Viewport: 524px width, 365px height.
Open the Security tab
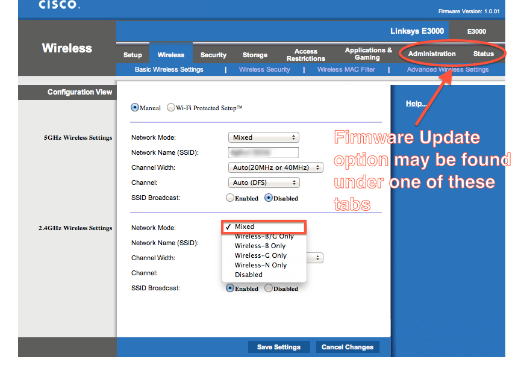213,55
